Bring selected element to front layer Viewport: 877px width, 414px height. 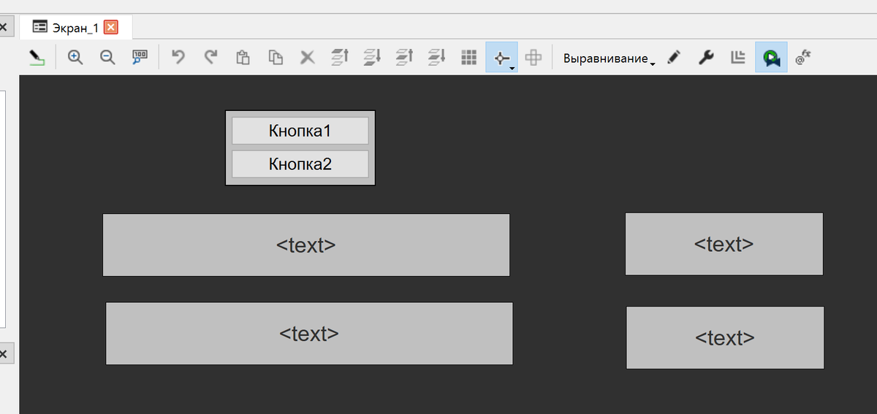(x=341, y=58)
